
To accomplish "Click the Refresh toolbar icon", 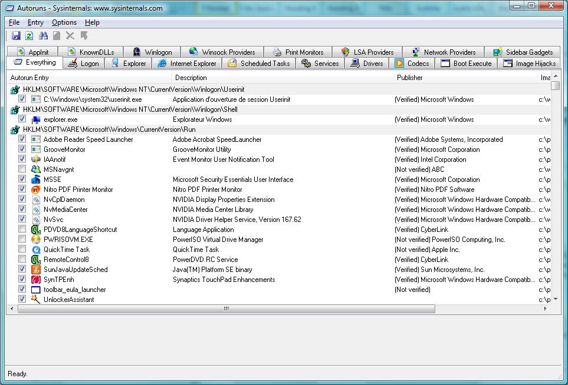I will 29,36.
